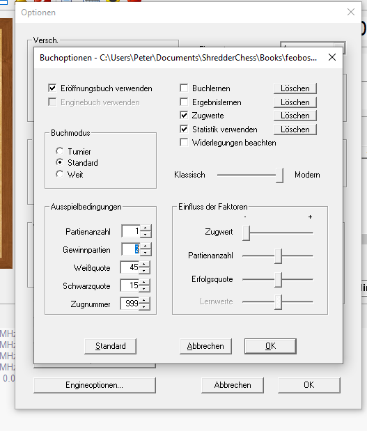The height and width of the screenshot is (431, 367).
Task: Click the Partienanzahl number field
Action: [x=131, y=231]
